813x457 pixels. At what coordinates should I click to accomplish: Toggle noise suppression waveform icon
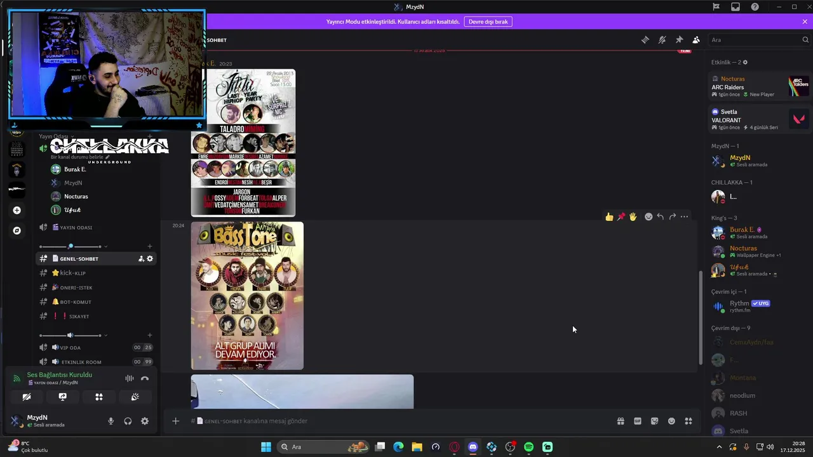[x=130, y=378]
